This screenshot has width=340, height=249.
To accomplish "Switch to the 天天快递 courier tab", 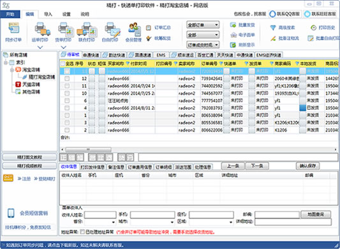I will pos(225,55).
